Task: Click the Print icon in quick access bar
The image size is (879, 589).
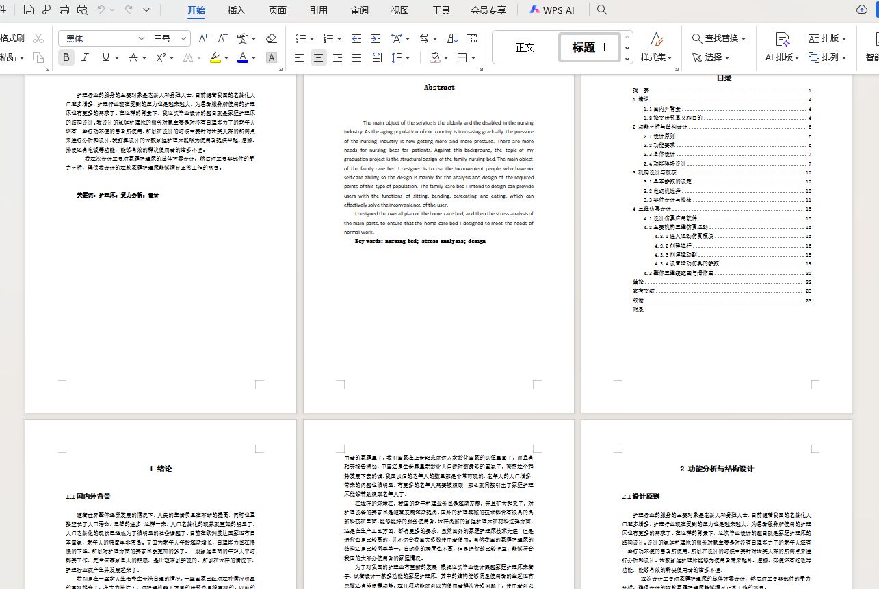Action: tap(64, 10)
